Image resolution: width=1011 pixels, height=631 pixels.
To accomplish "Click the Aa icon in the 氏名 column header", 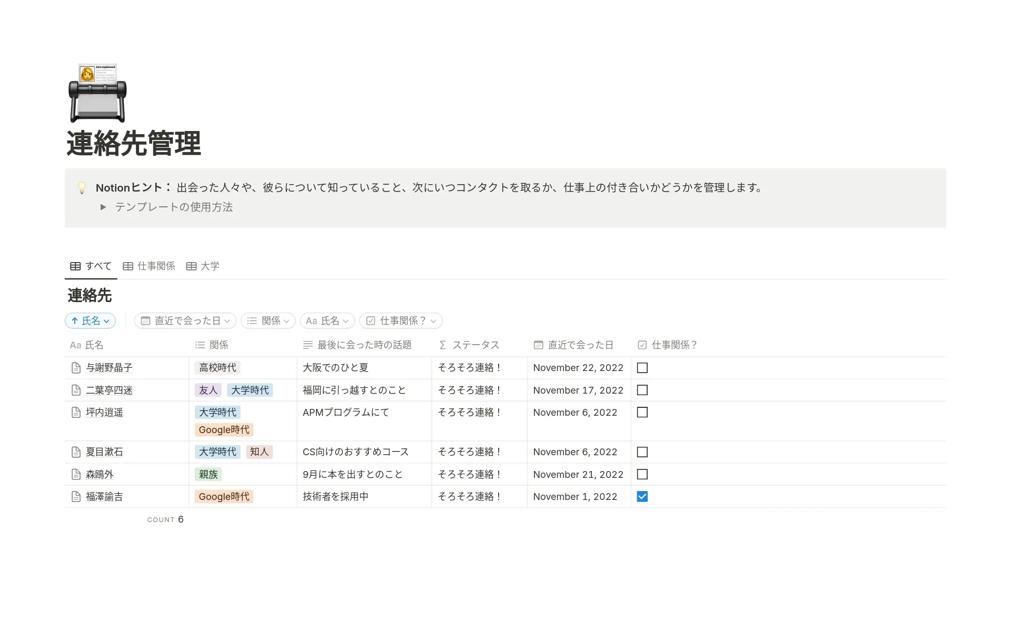I will pos(75,345).
